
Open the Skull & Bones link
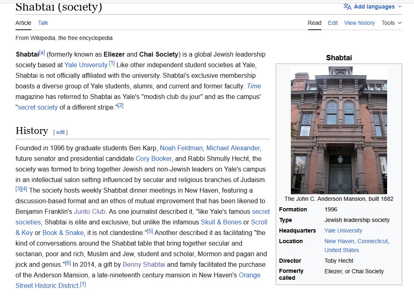click(221, 222)
